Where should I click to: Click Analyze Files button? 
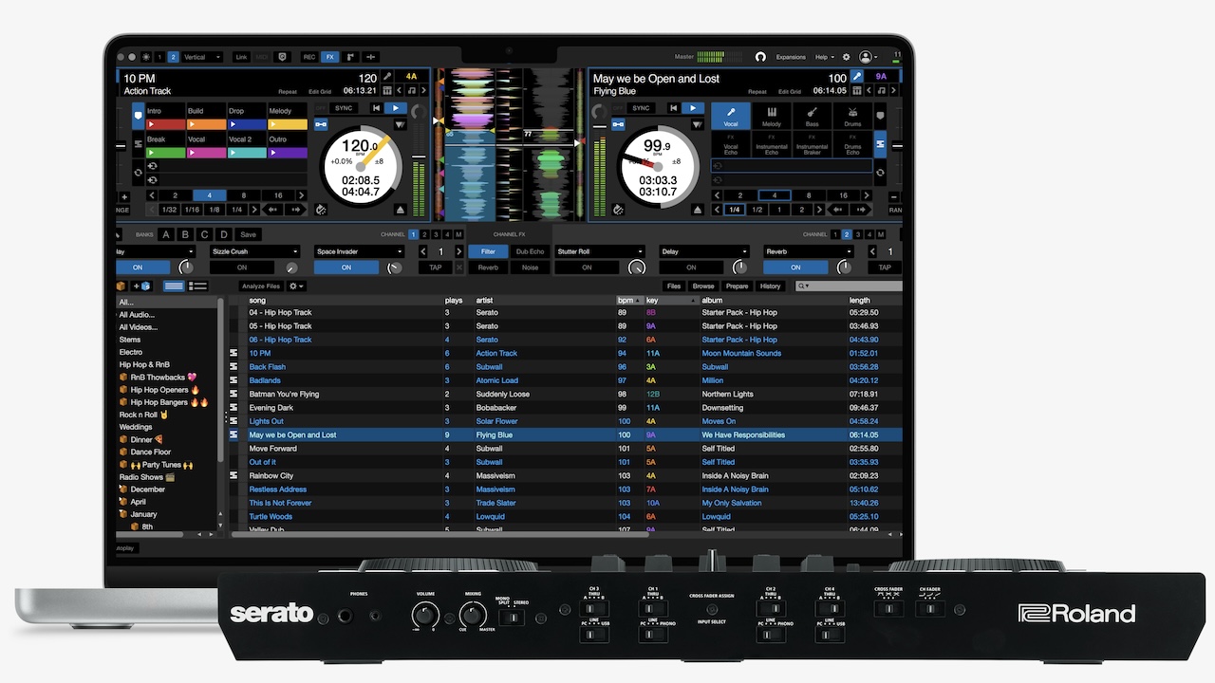(x=260, y=286)
